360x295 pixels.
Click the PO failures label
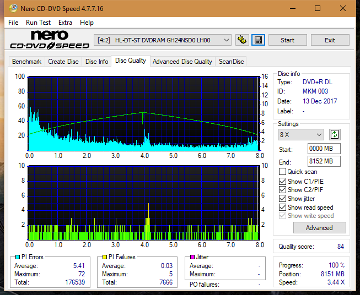click(205, 285)
